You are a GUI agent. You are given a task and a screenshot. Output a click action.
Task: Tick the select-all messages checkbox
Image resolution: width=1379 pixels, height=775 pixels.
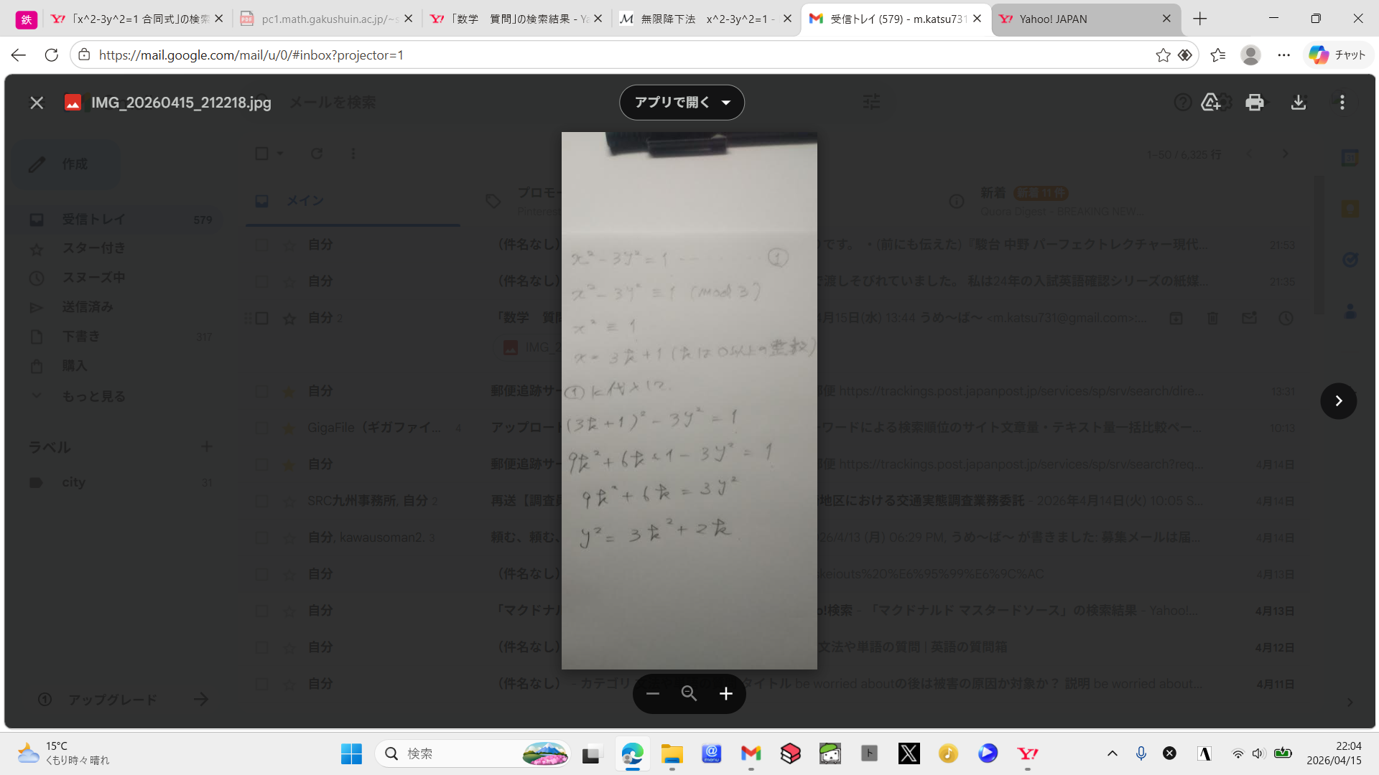tap(262, 154)
